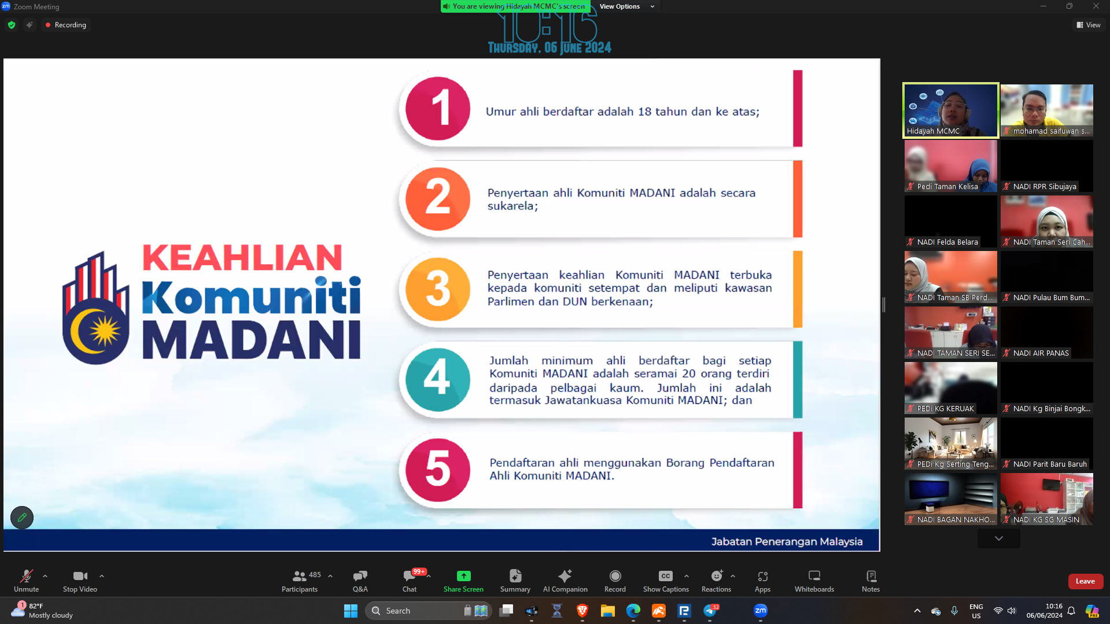
Task: Open the annotation pencil button on shared screen
Action: [x=22, y=518]
